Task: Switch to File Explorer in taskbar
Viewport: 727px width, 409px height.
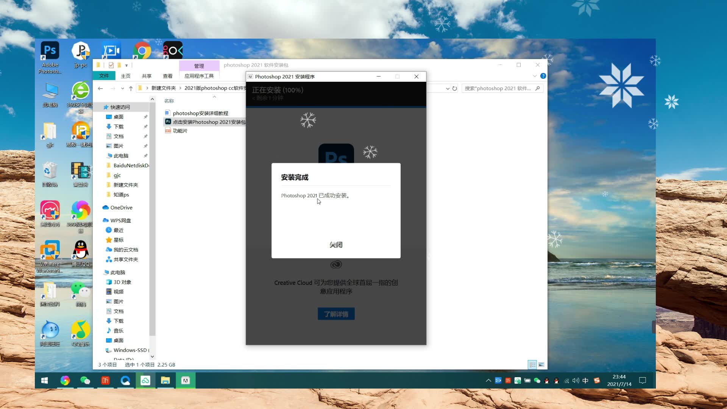Action: coord(165,381)
